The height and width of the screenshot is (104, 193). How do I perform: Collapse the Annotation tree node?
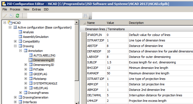click(20, 51)
